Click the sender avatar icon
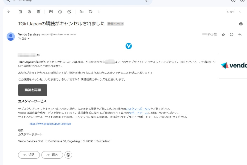 (11, 37)
